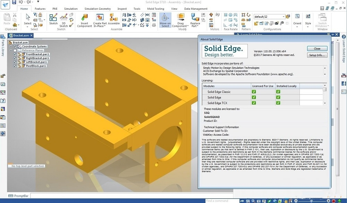Expand the Coordinate Systems tree node
The height and width of the screenshot is (203, 347).
click(x=11, y=46)
